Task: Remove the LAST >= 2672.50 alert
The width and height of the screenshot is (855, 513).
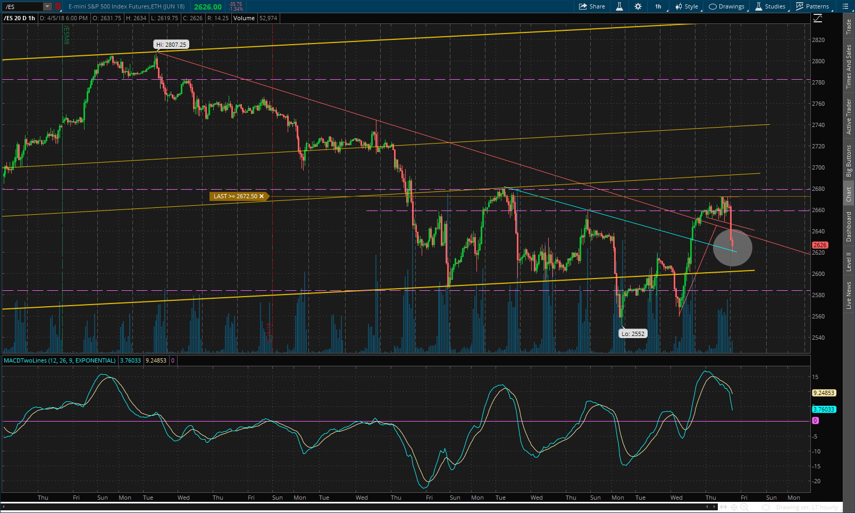Action: 262,196
